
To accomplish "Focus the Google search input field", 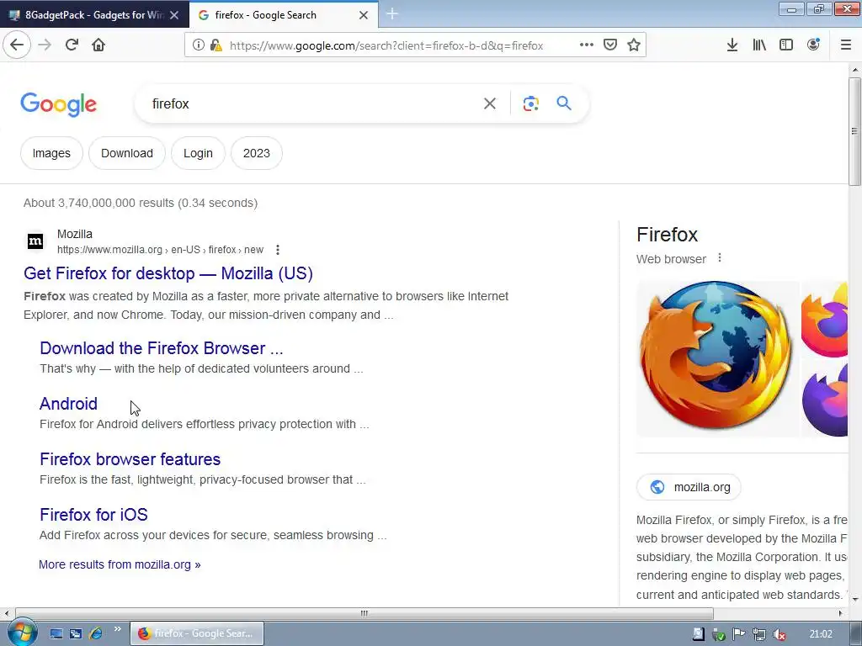I will [313, 103].
